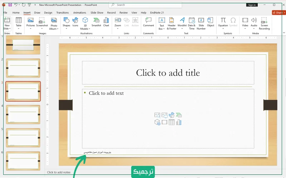Screen dimensions: 286x178
Task: Insert a Table from the ribbon
Action: (19, 23)
